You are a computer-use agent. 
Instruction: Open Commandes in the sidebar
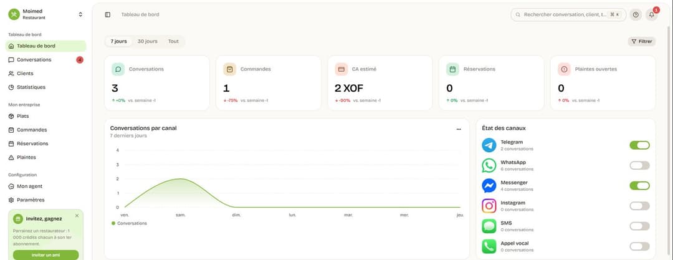tap(46, 130)
